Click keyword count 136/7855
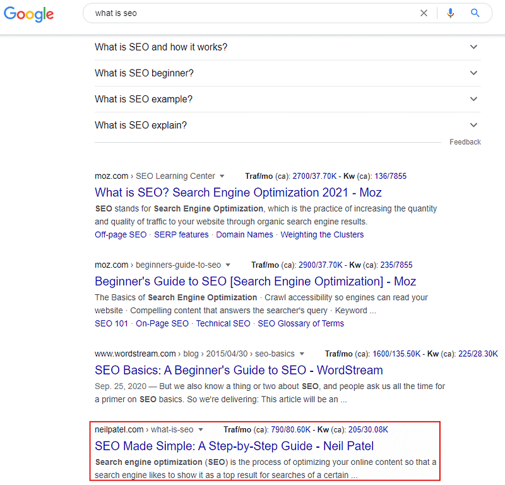 pos(390,176)
